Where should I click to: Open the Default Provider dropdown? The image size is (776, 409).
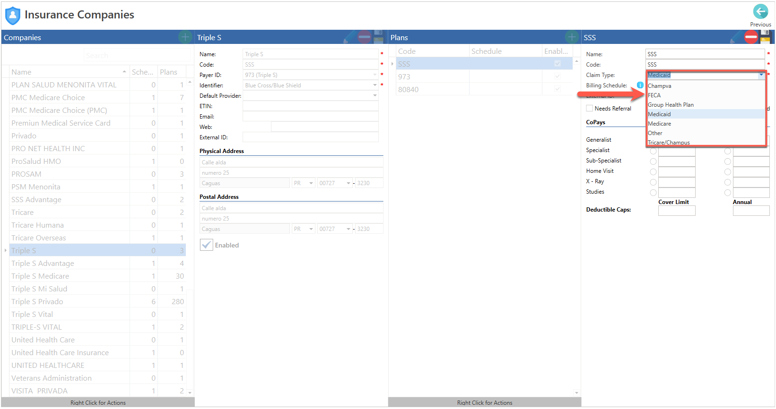click(375, 95)
